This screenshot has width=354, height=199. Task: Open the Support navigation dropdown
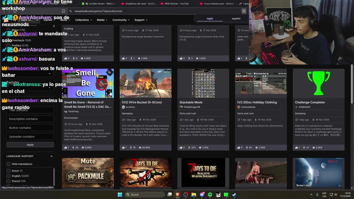141,20
